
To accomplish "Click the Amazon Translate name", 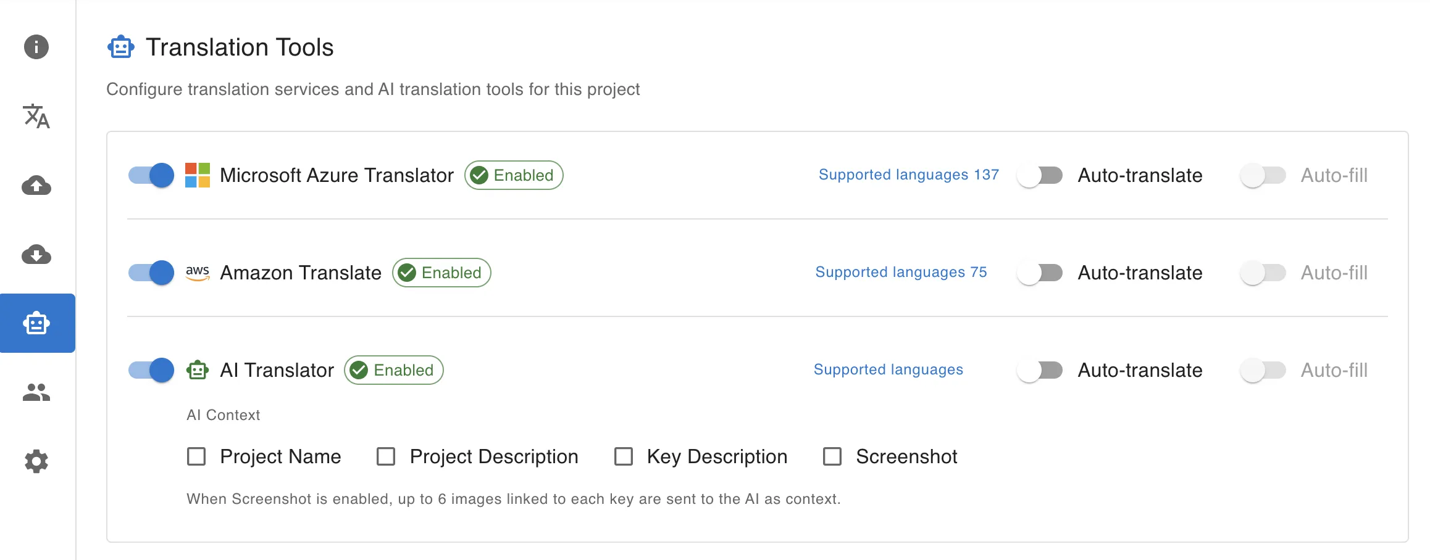I will pos(301,273).
